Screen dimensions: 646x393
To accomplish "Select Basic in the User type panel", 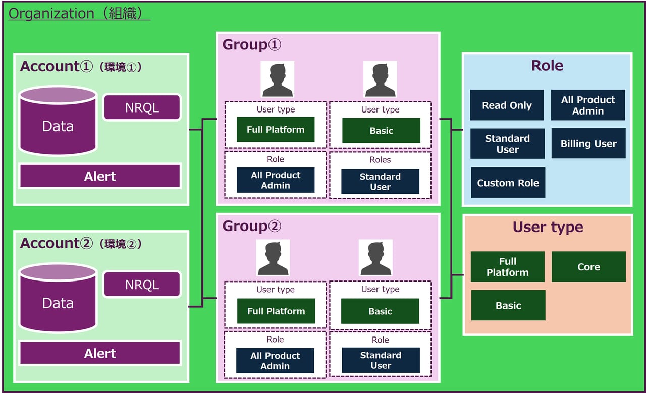I will [x=508, y=305].
